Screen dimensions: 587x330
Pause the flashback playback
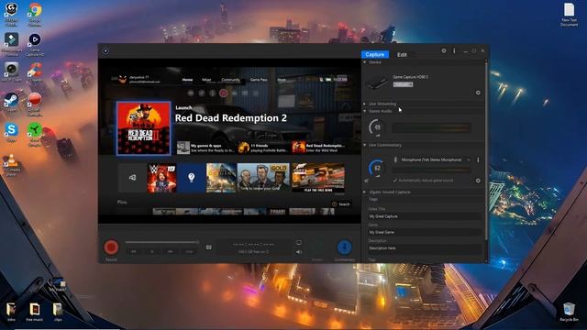point(152,251)
